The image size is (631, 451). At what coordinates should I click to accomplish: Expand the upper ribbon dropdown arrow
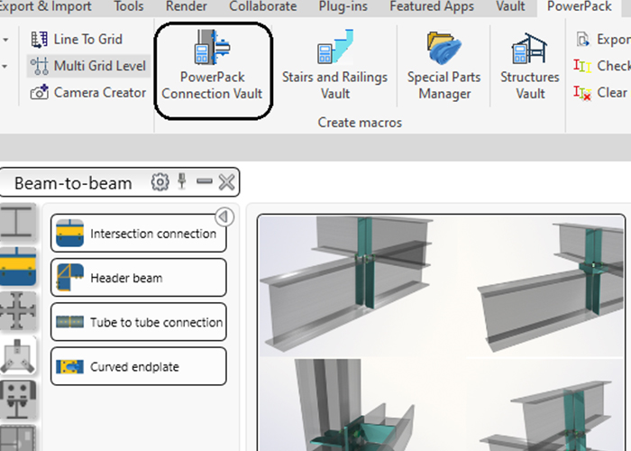5,40
